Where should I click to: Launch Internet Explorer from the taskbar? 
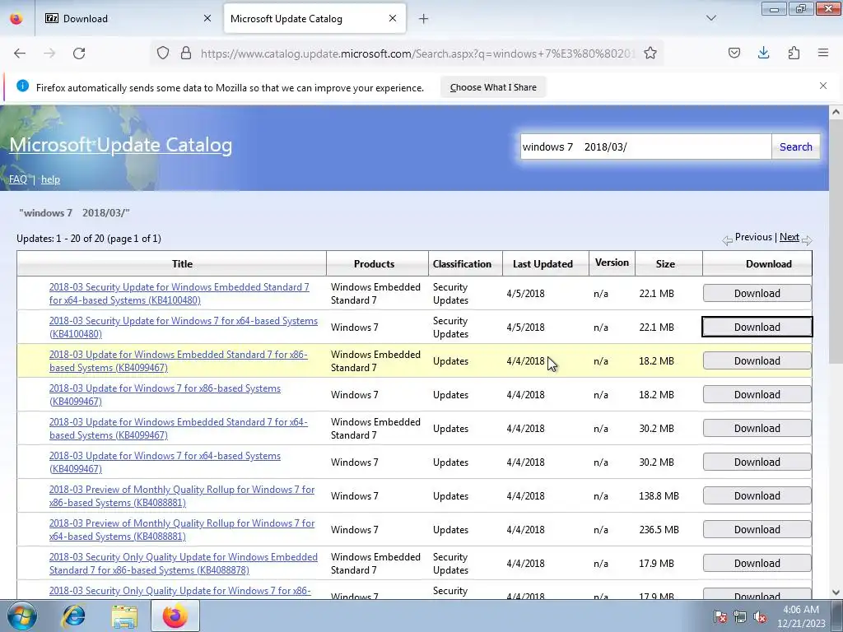coord(73,616)
